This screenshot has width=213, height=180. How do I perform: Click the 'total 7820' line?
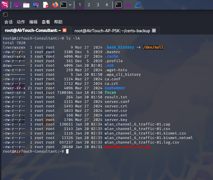coord(14,43)
